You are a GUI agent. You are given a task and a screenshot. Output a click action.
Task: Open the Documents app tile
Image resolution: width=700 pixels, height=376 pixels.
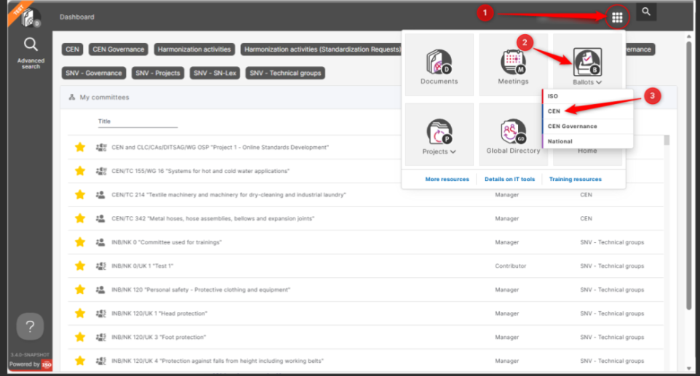tap(440, 65)
